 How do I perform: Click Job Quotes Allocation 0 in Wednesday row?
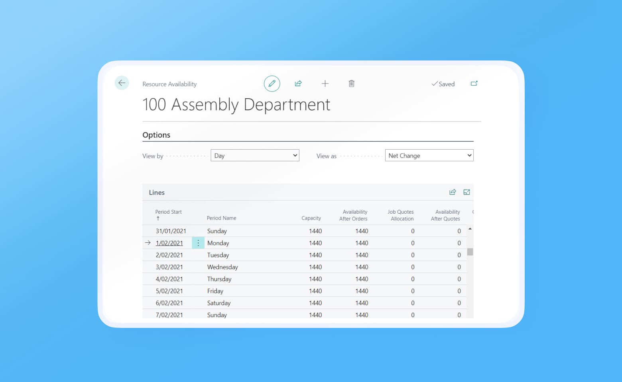click(x=413, y=267)
